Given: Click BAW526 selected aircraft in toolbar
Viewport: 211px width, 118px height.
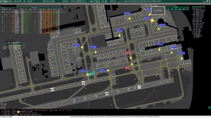Looking at the screenshot, I should point(65,1).
